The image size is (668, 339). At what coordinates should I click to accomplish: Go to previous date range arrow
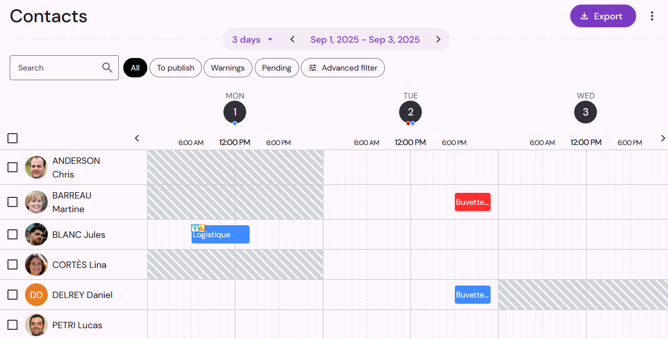pos(292,39)
